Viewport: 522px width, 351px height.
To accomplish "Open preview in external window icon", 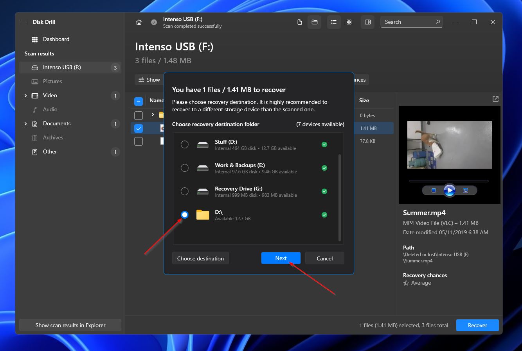I will pyautogui.click(x=495, y=99).
